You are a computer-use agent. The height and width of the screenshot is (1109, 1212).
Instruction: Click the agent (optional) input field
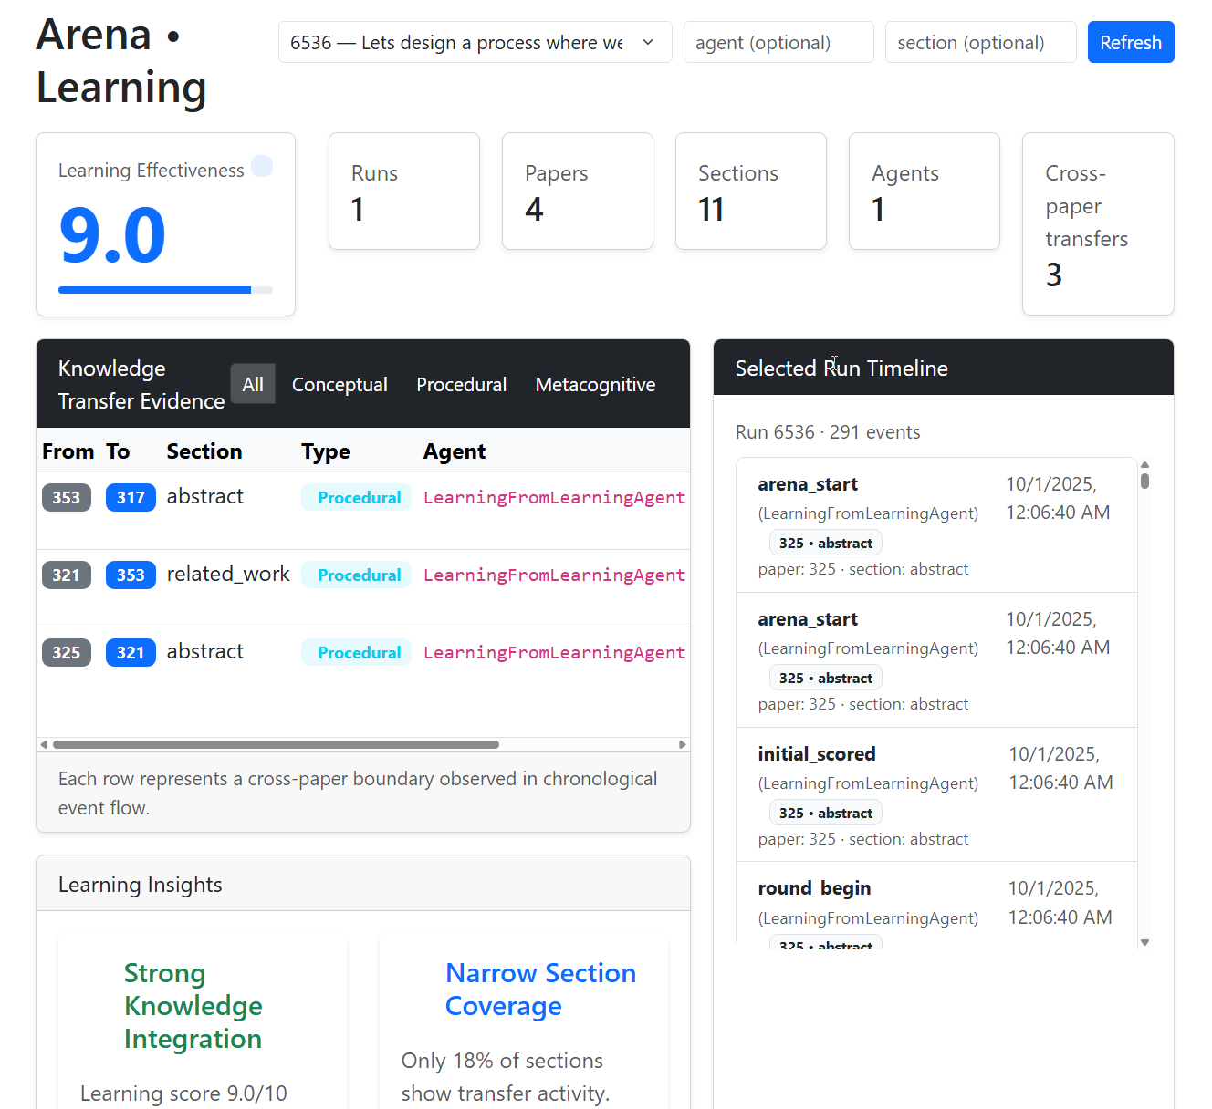coord(778,42)
